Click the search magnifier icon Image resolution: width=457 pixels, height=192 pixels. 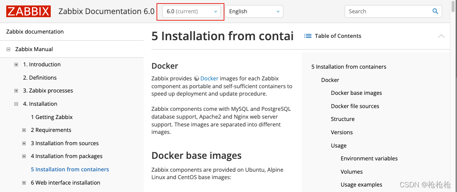pyautogui.click(x=436, y=11)
